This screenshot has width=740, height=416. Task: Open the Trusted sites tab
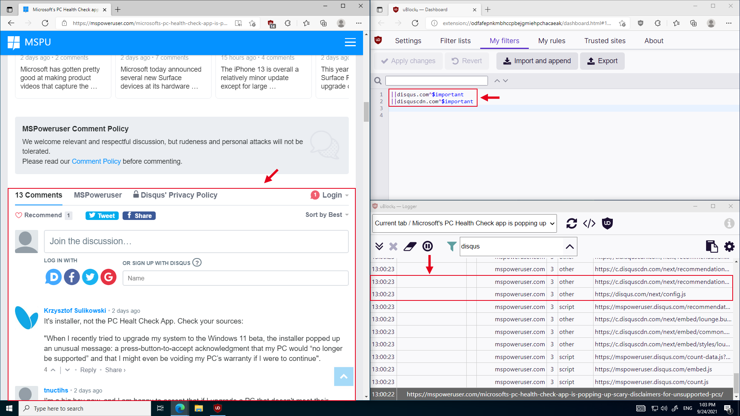[605, 40]
